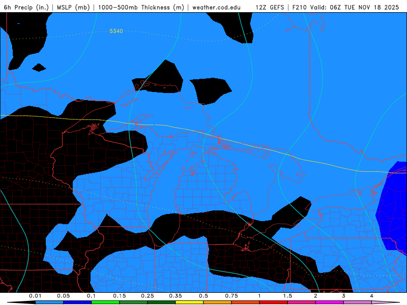Image resolution: width=407 pixels, height=305 pixels.
Task: Click the 0.01 legend tick label
Action: point(35,296)
